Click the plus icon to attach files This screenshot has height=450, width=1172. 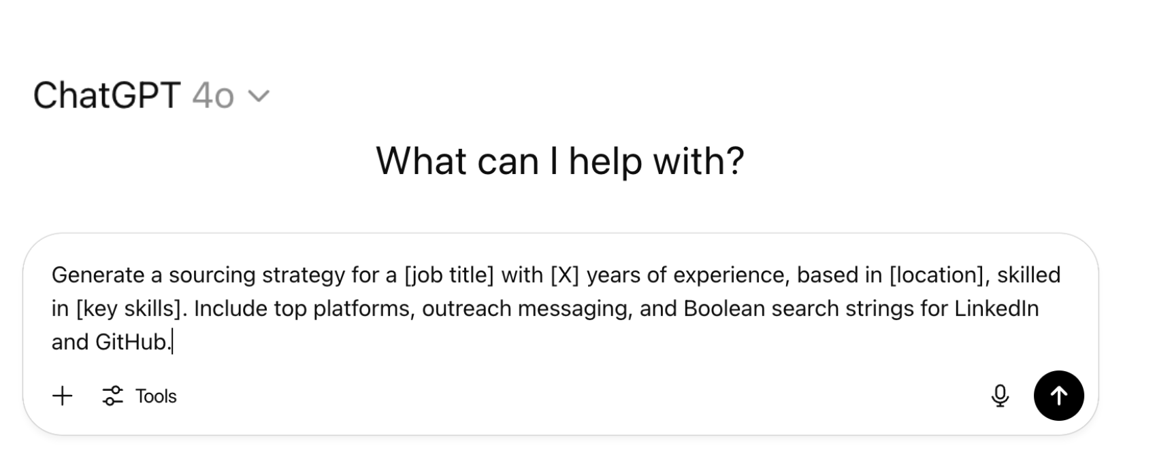pos(63,396)
